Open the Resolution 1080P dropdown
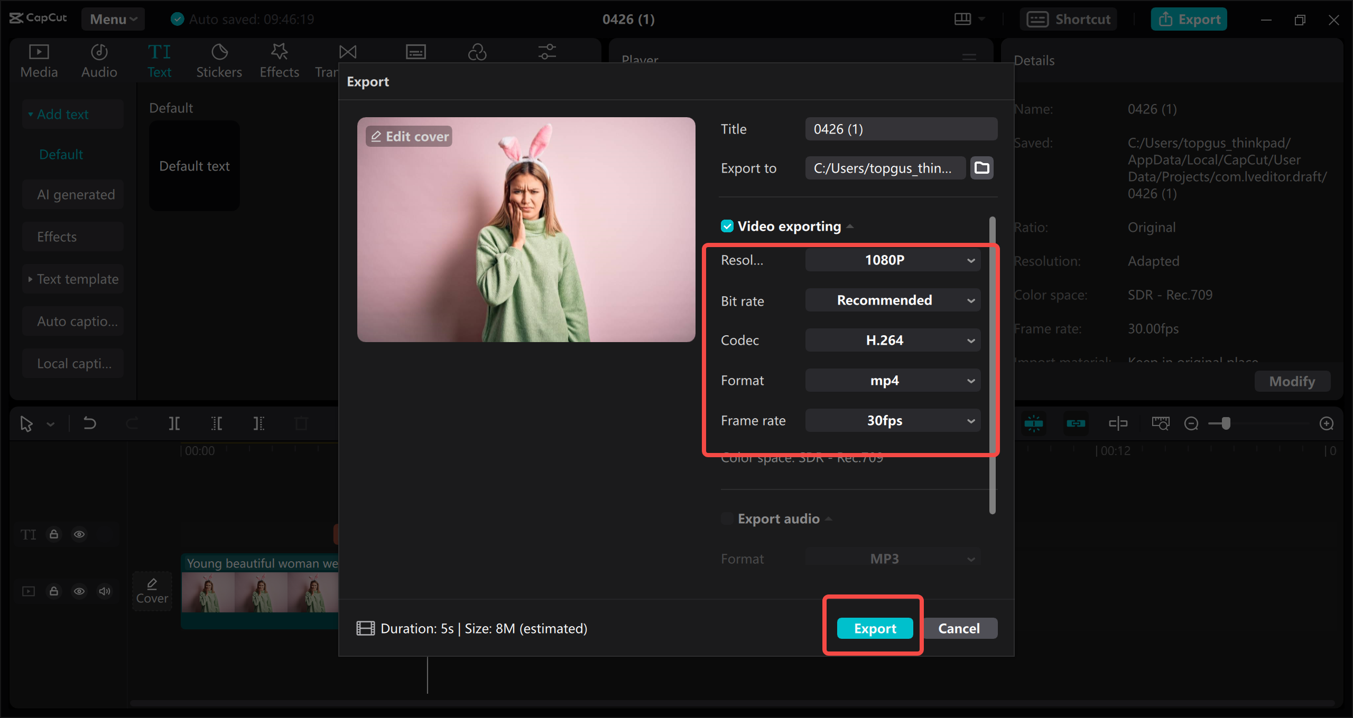Viewport: 1353px width, 718px height. tap(893, 260)
